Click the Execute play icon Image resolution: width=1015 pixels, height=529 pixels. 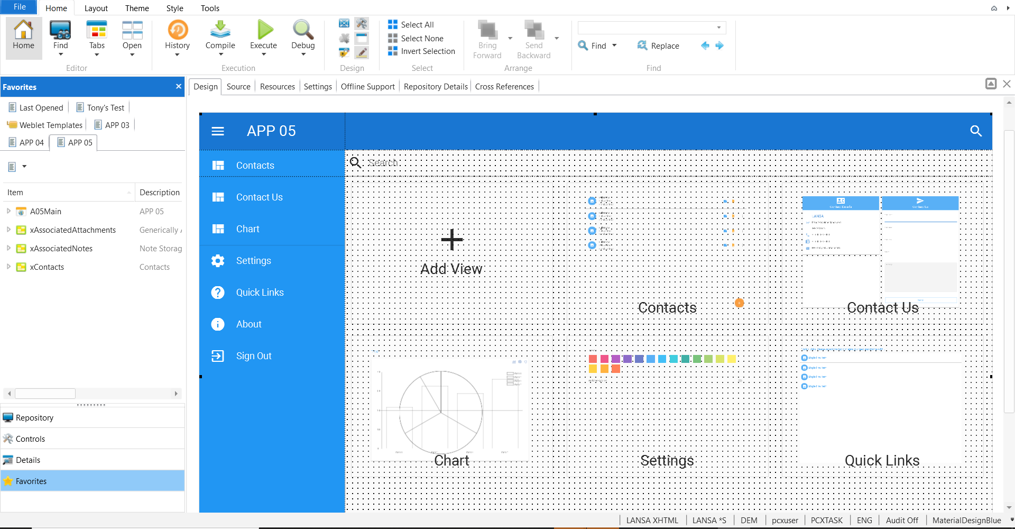pyautogui.click(x=264, y=30)
